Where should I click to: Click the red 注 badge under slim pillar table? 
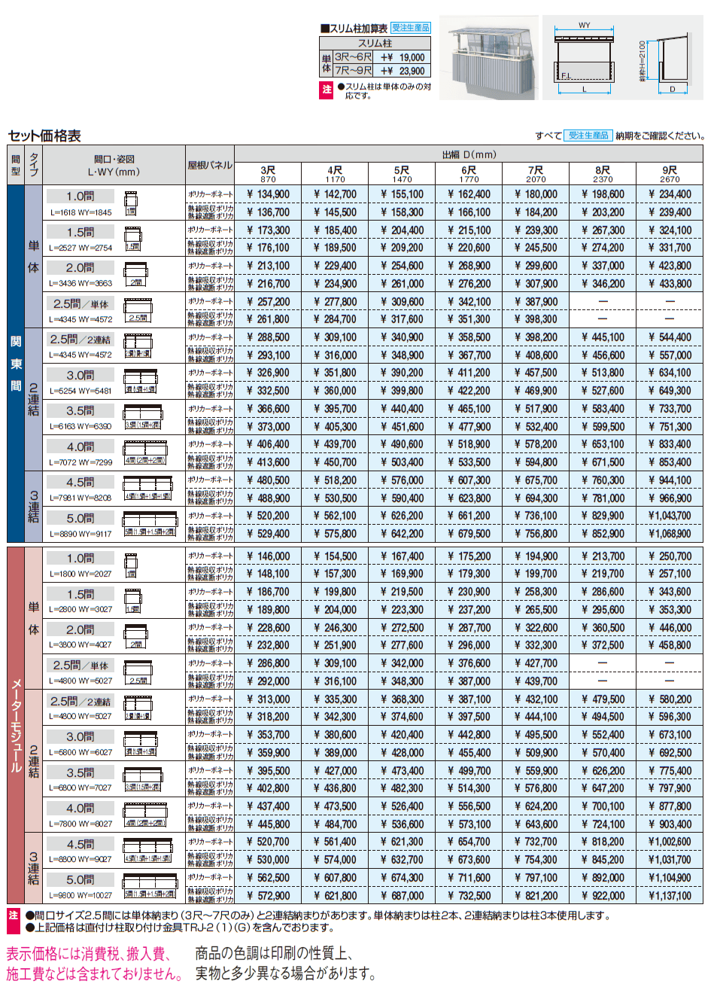pos(326,90)
